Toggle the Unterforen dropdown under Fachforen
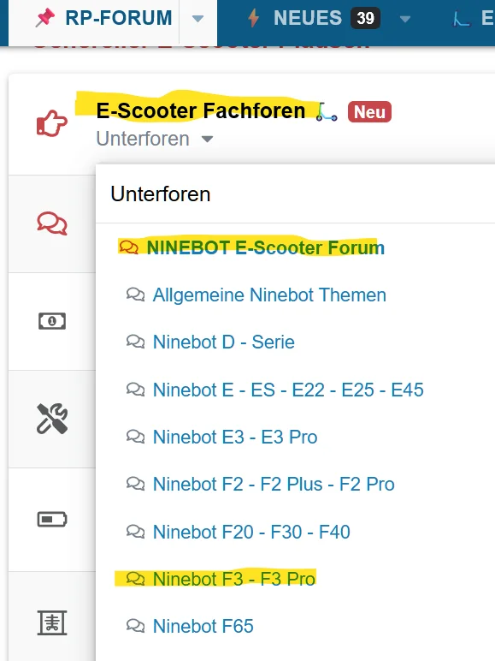Image resolution: width=495 pixels, height=661 pixels. [x=155, y=139]
